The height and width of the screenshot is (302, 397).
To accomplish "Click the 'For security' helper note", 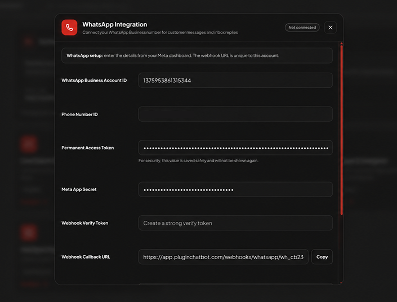I will click(198, 161).
